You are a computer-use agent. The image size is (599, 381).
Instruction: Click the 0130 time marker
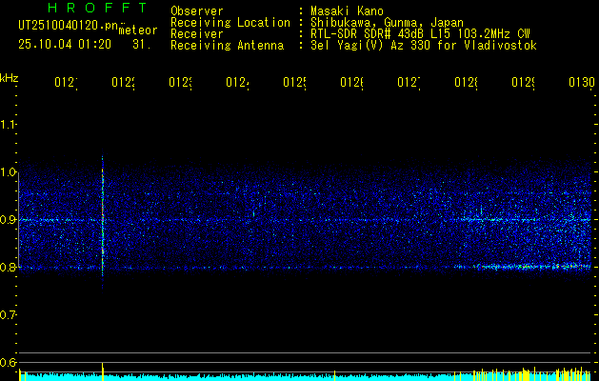click(582, 82)
